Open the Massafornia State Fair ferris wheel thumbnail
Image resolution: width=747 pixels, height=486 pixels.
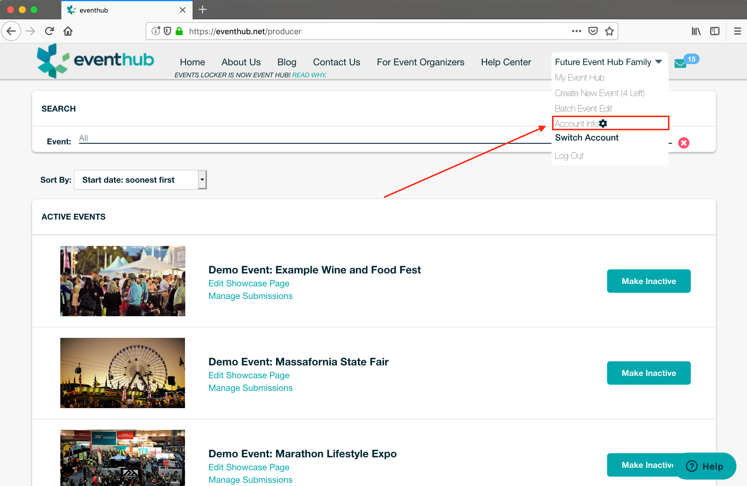[123, 373]
